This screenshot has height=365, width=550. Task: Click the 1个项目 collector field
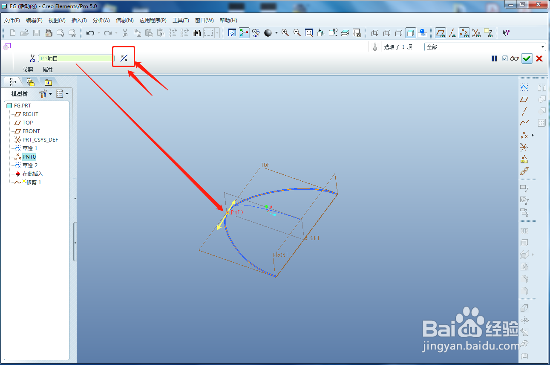(76, 58)
